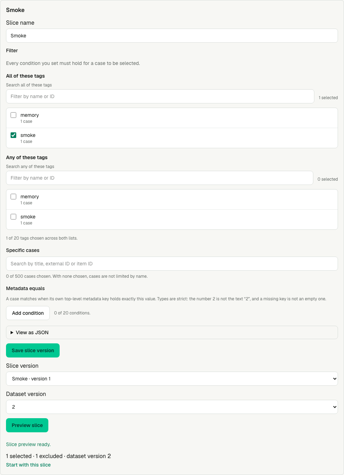Click the 'Slice preview ready.' status message
Viewport: 344px width, 475px height.
[x=28, y=444]
